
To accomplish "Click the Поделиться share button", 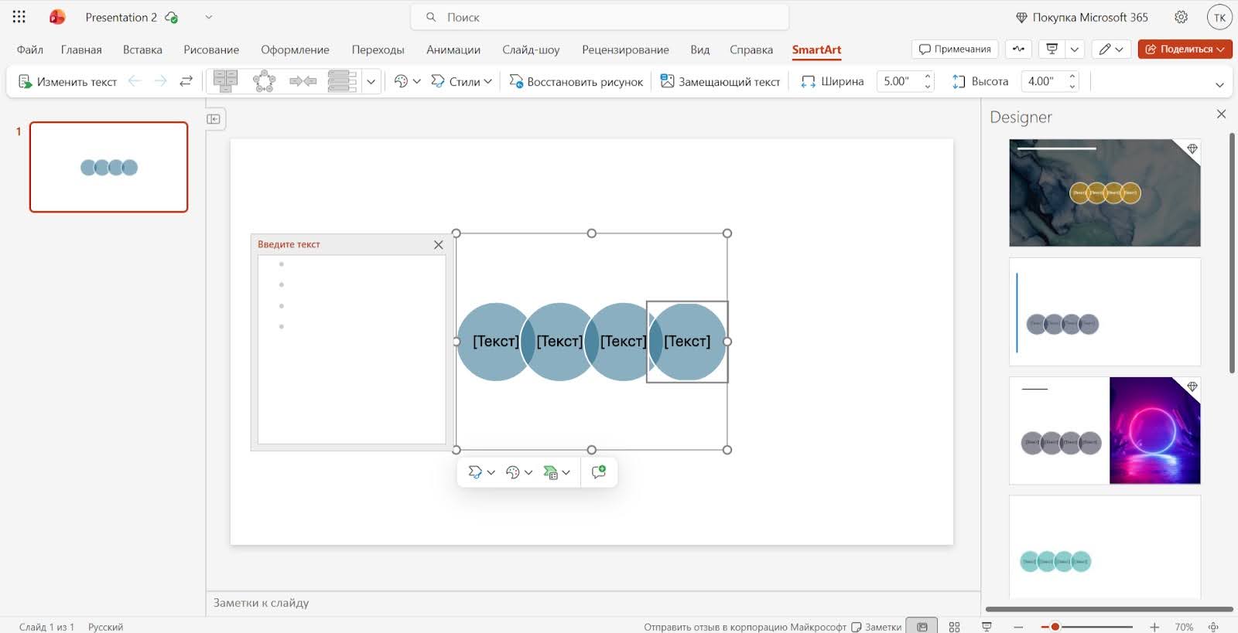I will point(1185,49).
